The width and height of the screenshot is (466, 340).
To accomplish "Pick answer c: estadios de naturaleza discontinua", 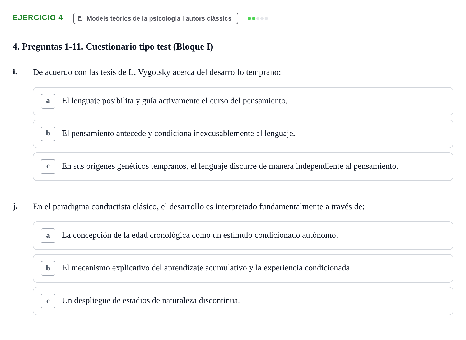I will click(243, 301).
